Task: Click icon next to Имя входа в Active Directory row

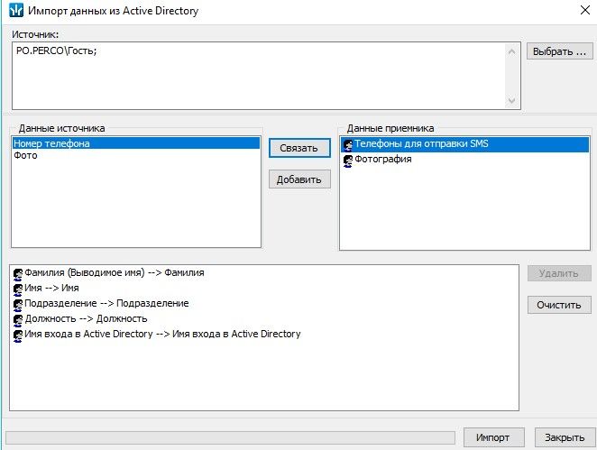Action: click(x=18, y=335)
